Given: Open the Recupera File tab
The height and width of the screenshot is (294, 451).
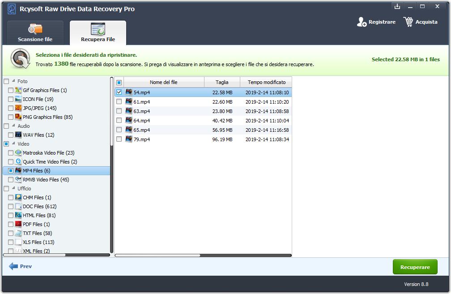Looking at the screenshot, I should tap(98, 33).
